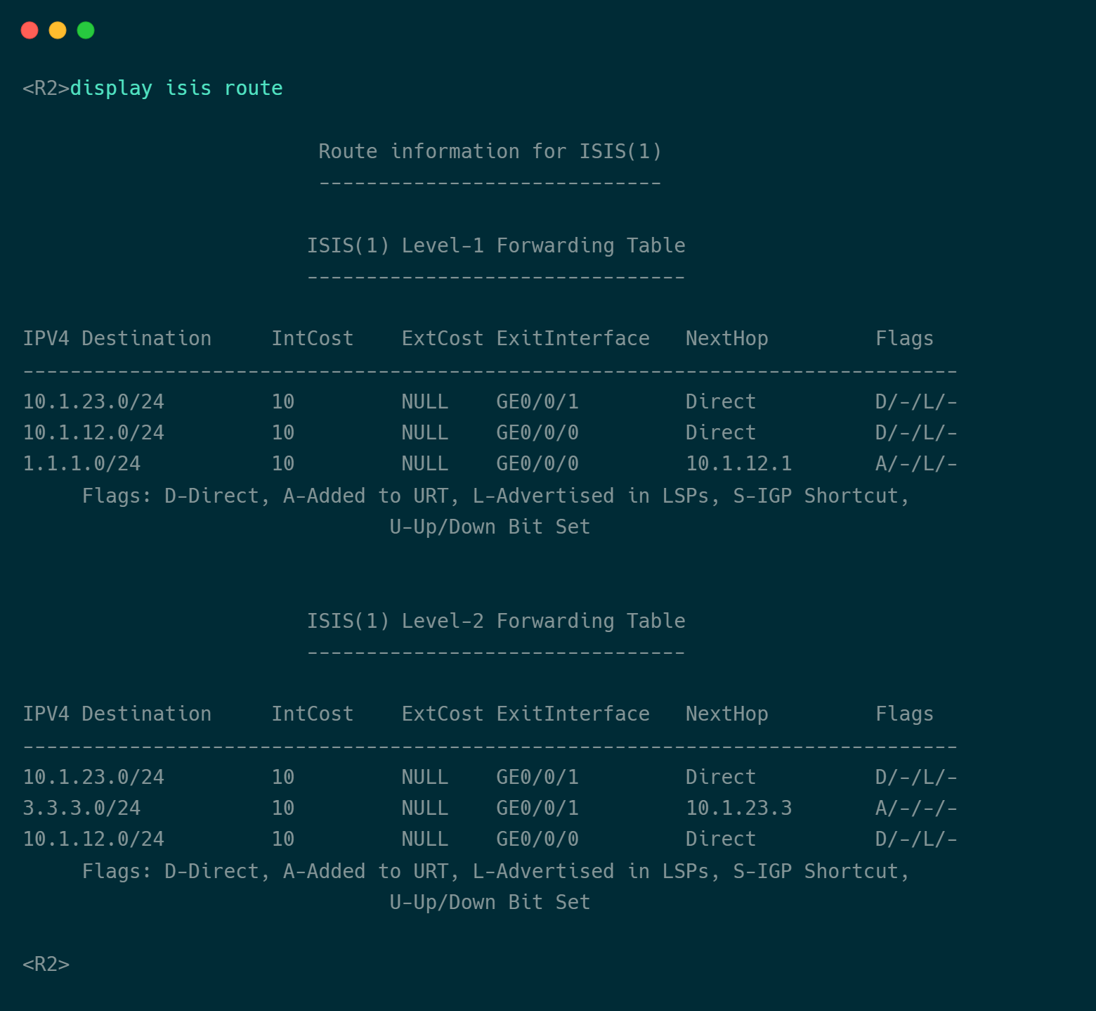Screen dimensions: 1096x1011
Task: Minimize the terminal using the yellow button
Action: [x=58, y=30]
